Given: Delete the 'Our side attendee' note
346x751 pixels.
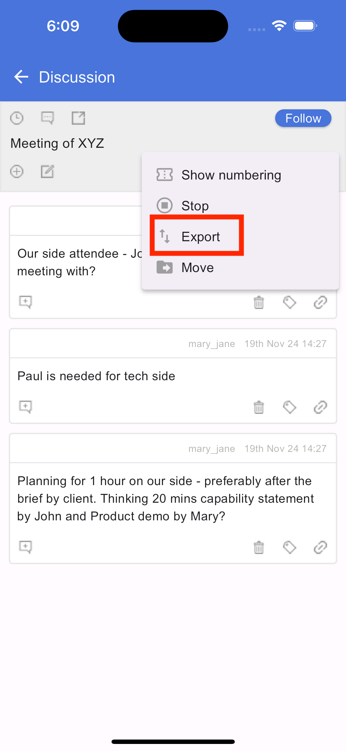Looking at the screenshot, I should [259, 302].
